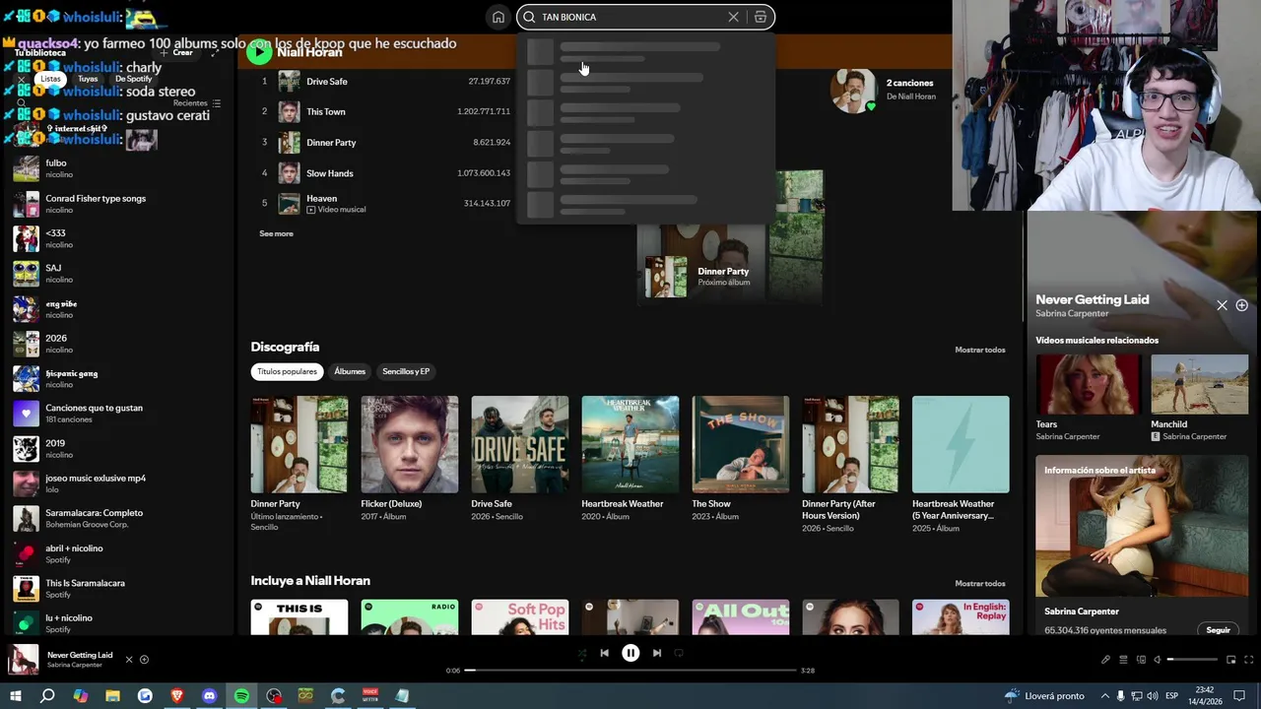The image size is (1261, 709).
Task: Play Niall Horan with the green button
Action: pos(259,52)
